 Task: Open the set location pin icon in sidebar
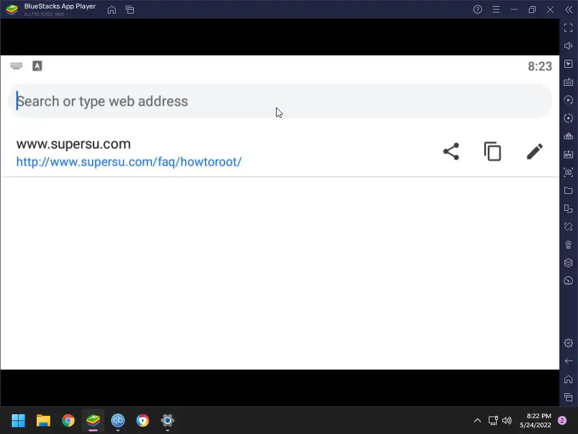click(x=568, y=245)
